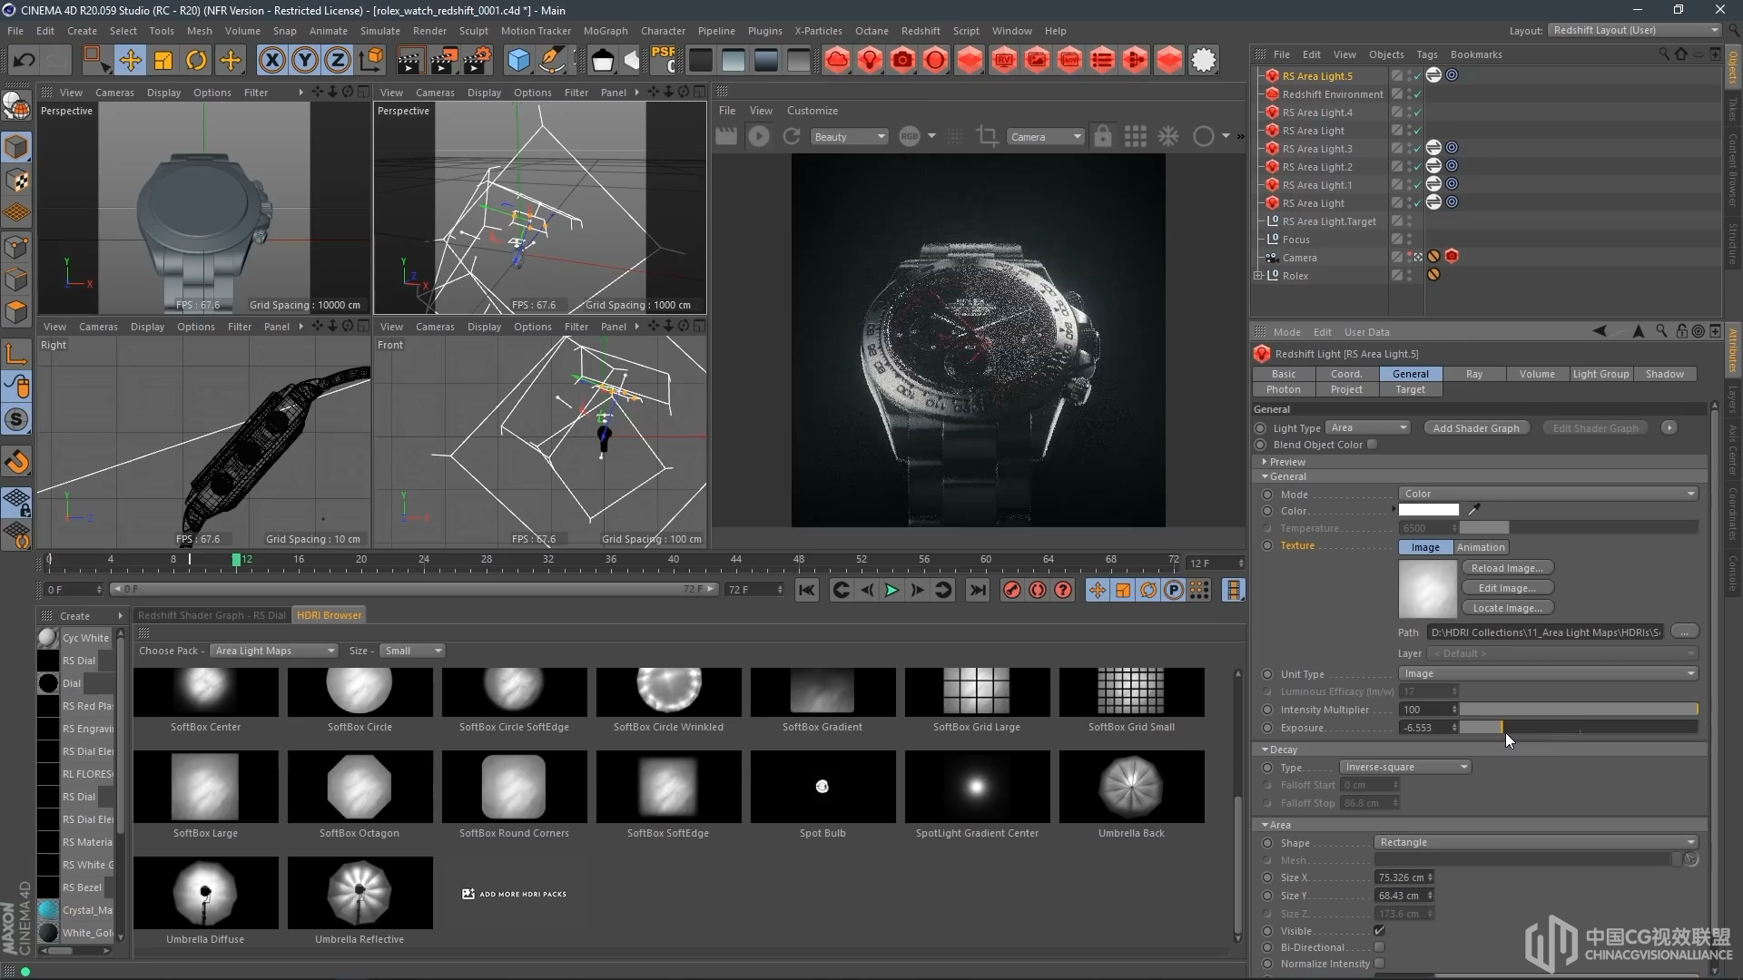The width and height of the screenshot is (1743, 980).
Task: Enable Texture mode in left sidebar
Action: (16, 180)
